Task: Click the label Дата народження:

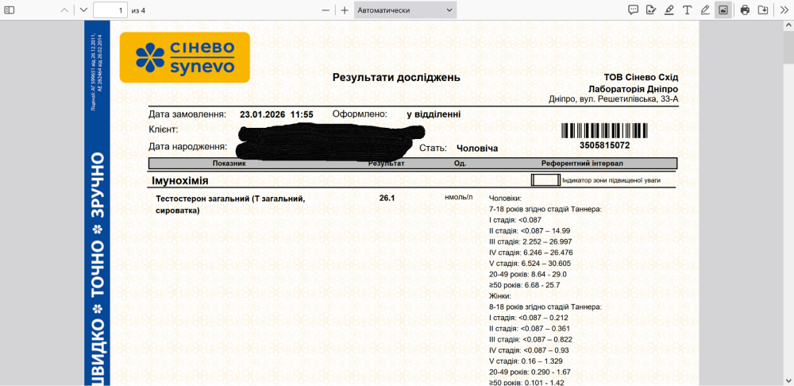Action: (187, 146)
